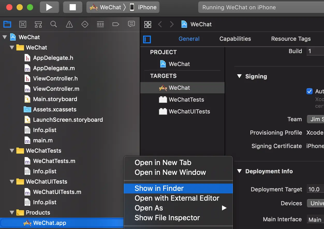This screenshot has width=324, height=229.
Task: Select Info.plist under WeChatUITests folder
Action: [45, 202]
